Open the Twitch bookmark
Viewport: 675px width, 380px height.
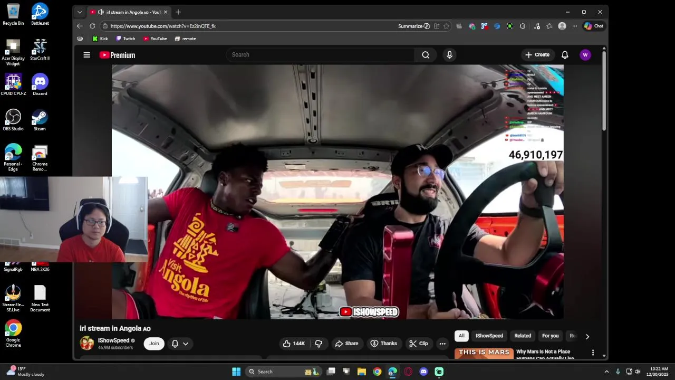click(126, 39)
